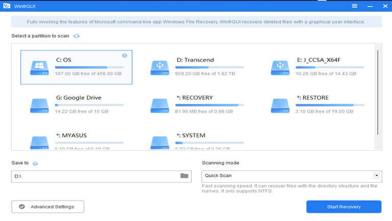Viewport: 392px width, 221px height.
Task: Click the "*: RESTORE" partition name
Action: [313, 98]
